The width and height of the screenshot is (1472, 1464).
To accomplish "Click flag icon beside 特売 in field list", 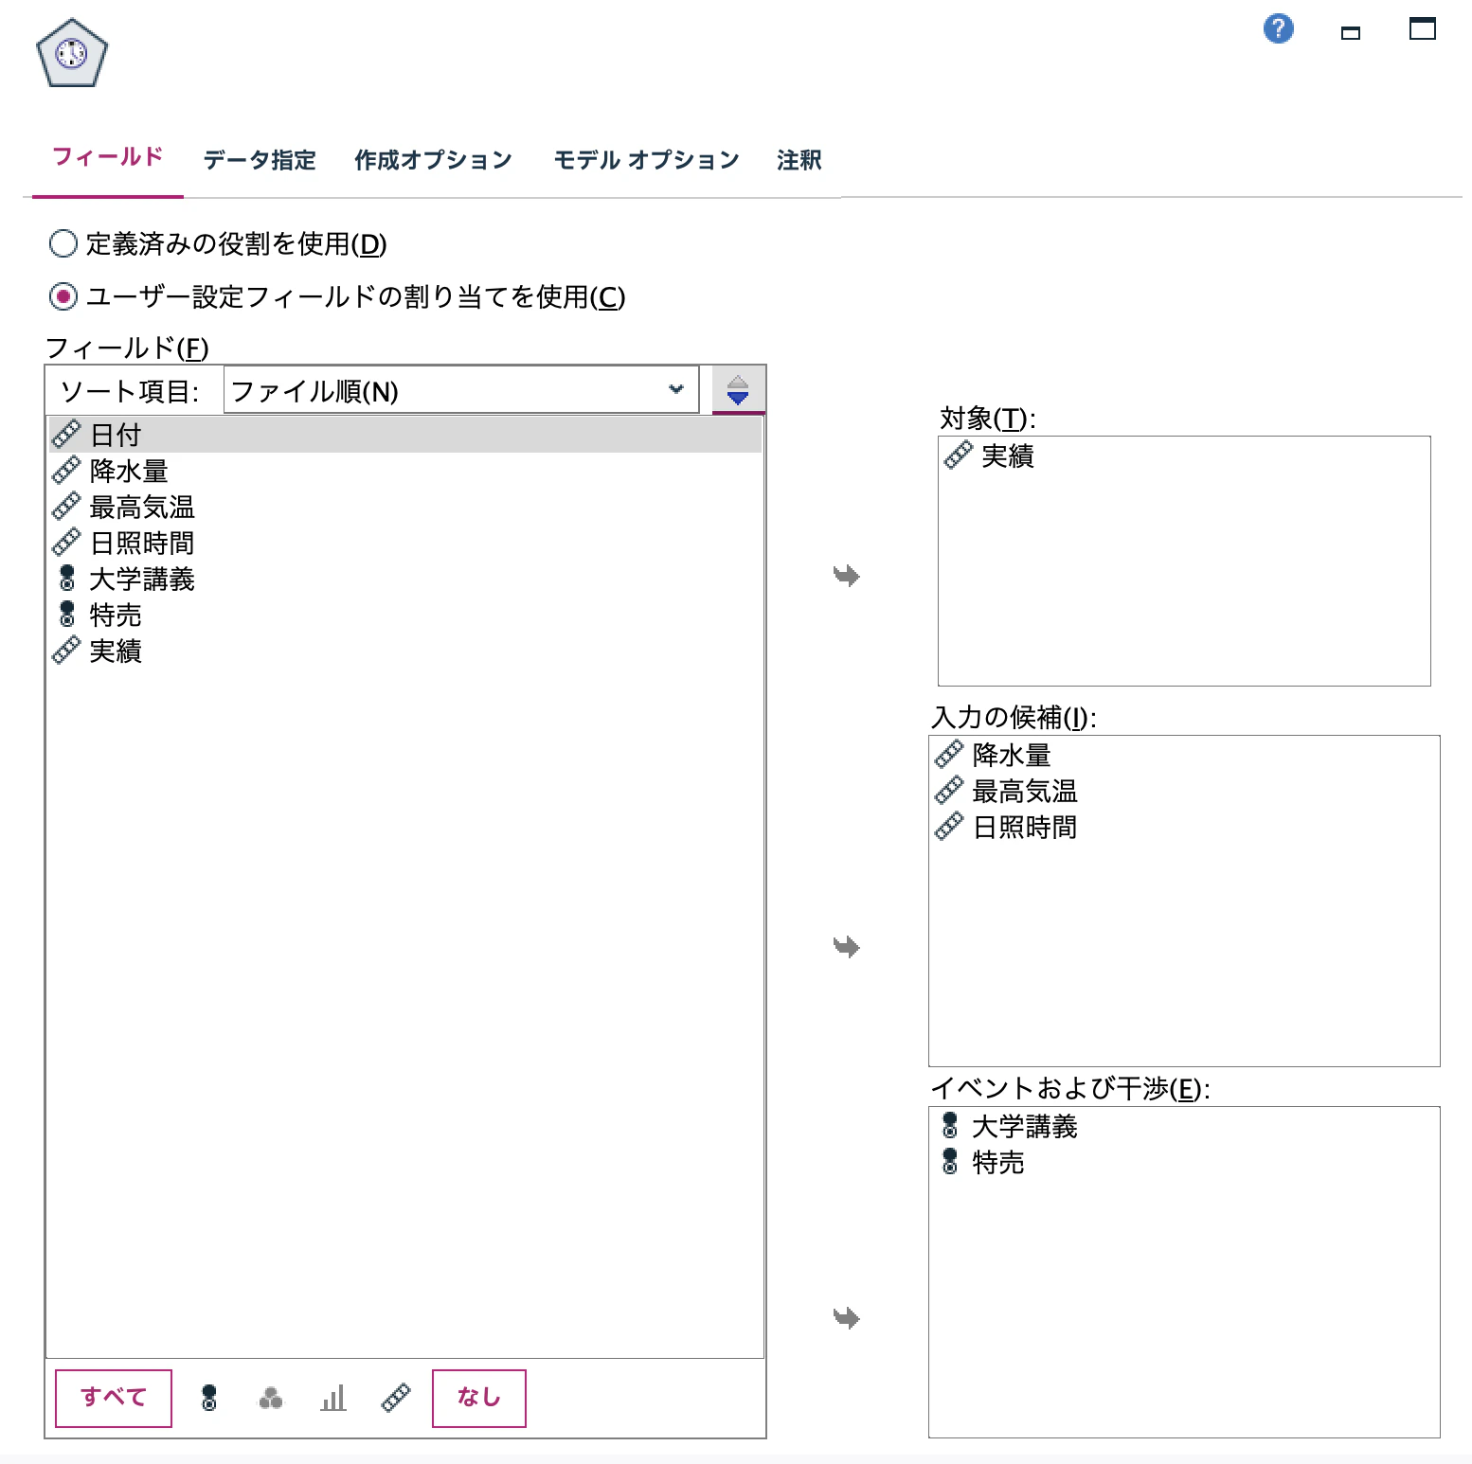I will [67, 615].
